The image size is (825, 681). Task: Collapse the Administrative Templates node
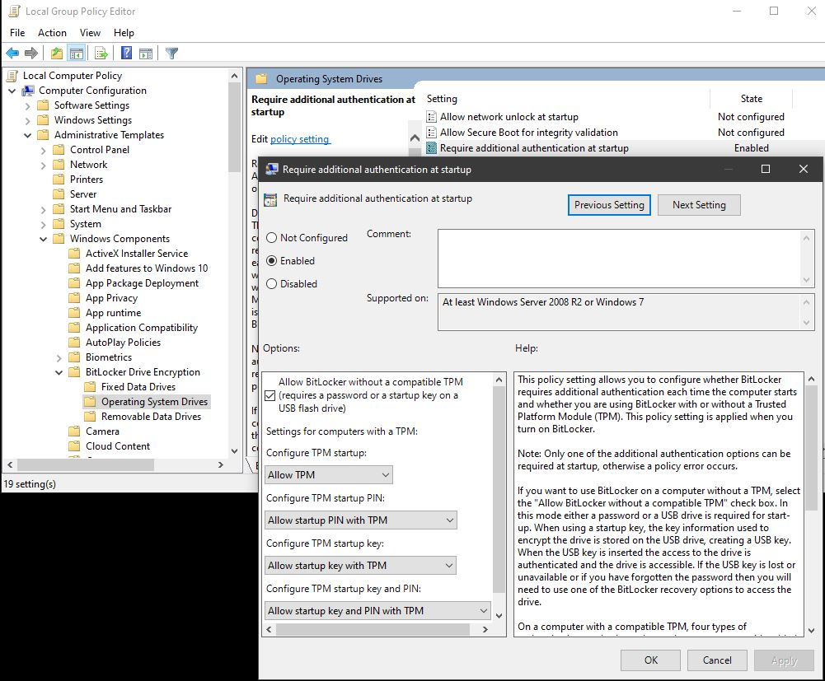coord(28,135)
